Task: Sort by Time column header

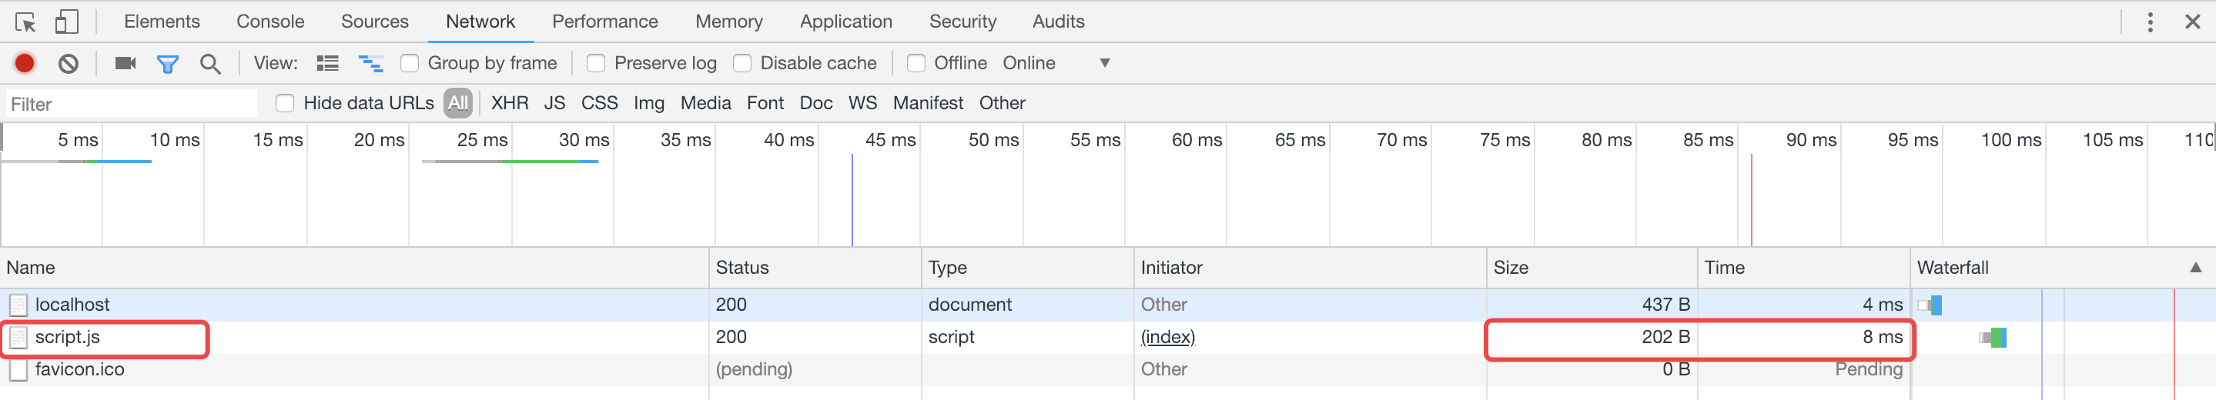Action: click(1803, 268)
